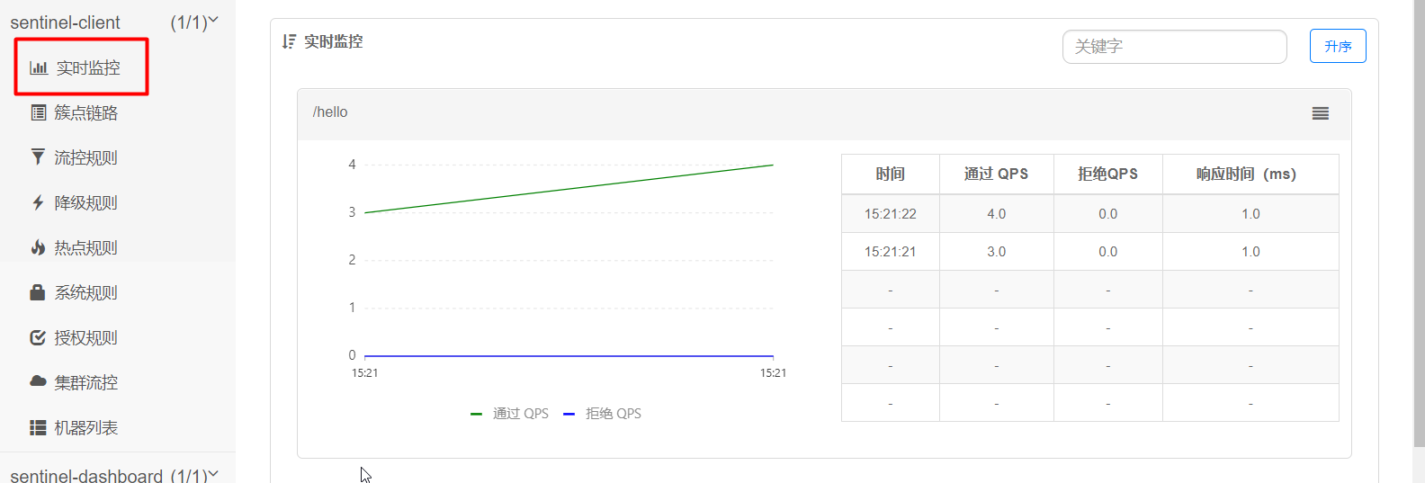Open 簇点链路 menu item
Viewport: 1425px width, 483px height.
click(x=85, y=112)
